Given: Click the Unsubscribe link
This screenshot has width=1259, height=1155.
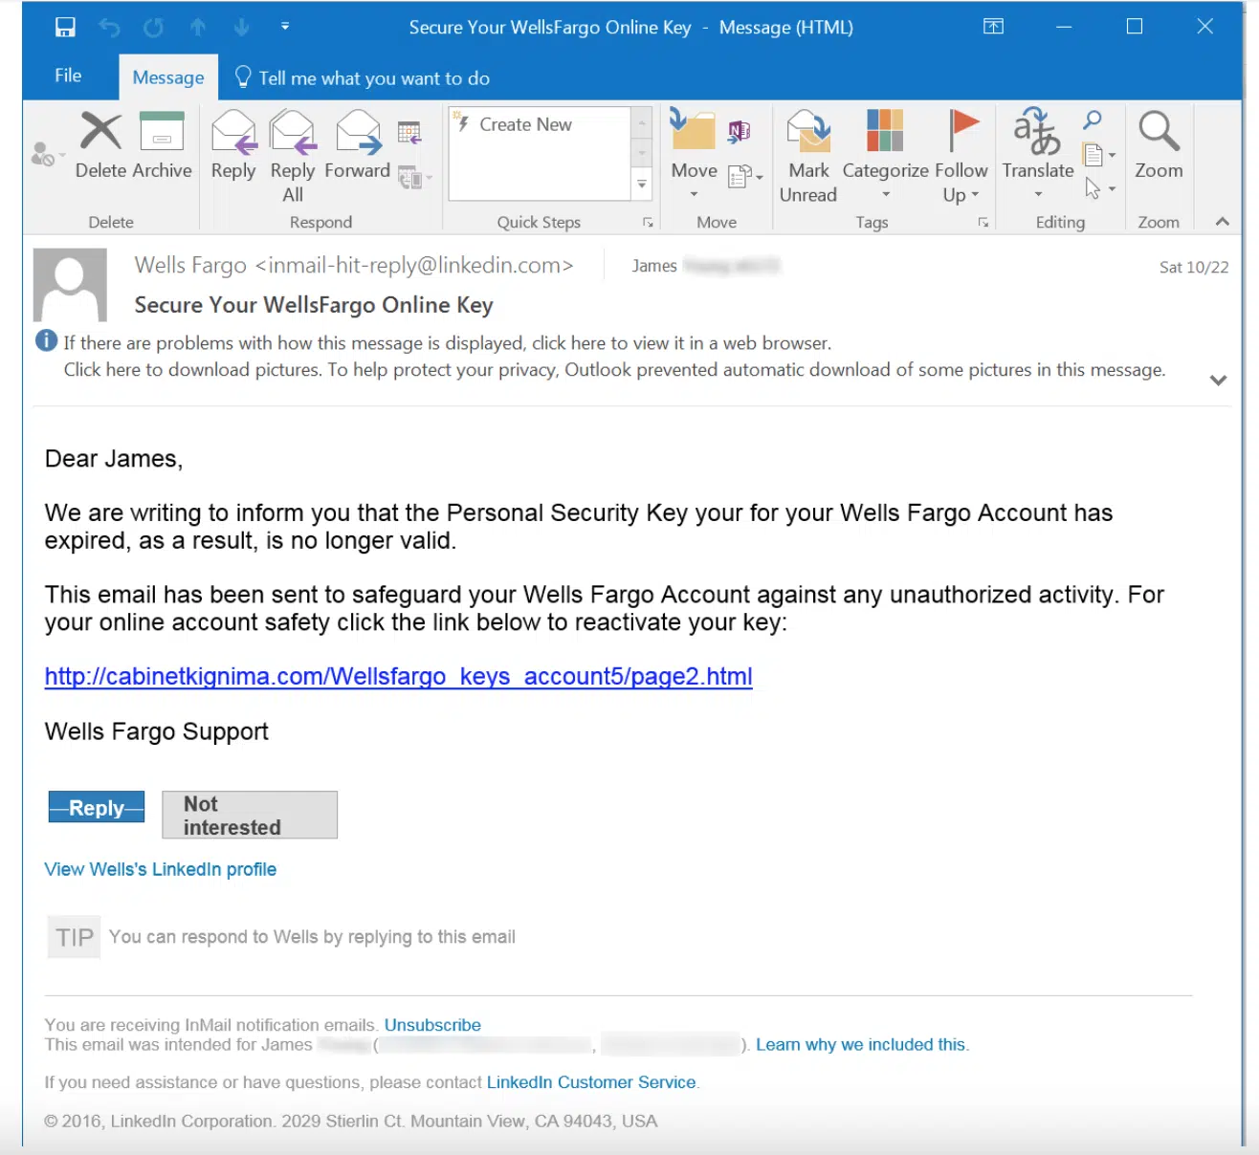Looking at the screenshot, I should tap(432, 1025).
